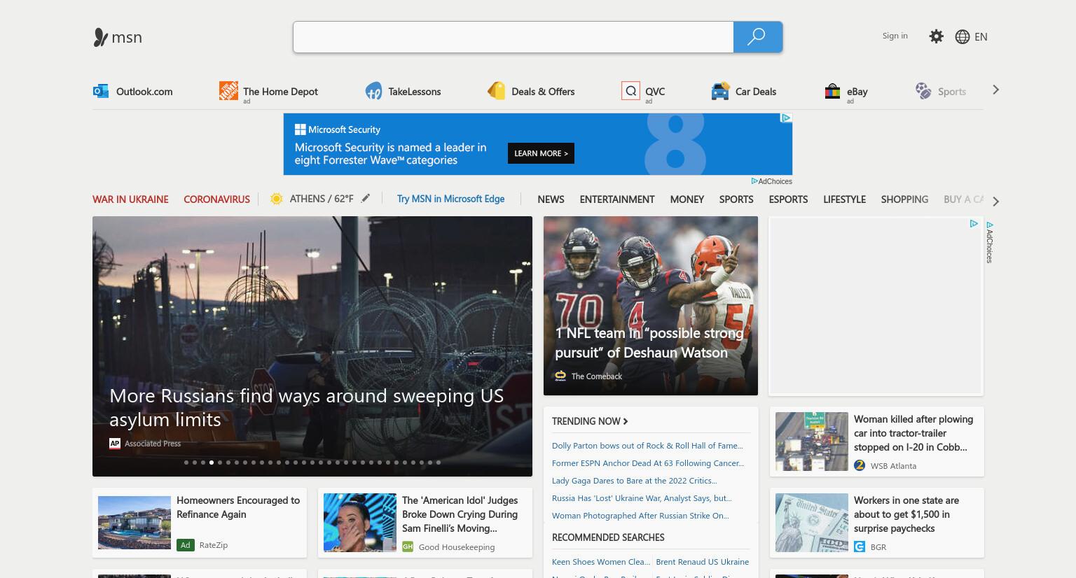Screen dimensions: 1076x578
Task: Open the QVC shortcut icon
Action: tap(630, 91)
